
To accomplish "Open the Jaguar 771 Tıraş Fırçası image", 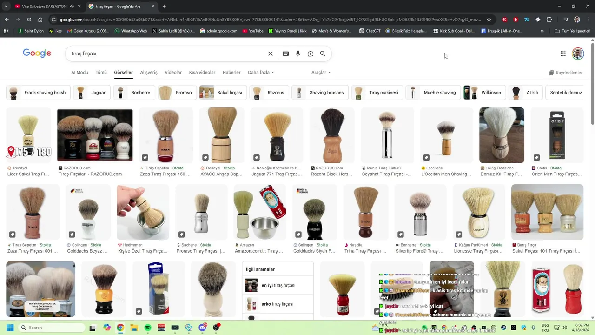I will pyautogui.click(x=277, y=135).
